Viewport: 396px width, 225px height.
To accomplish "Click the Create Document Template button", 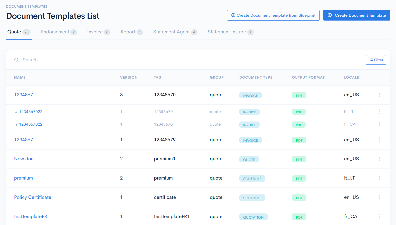I will pyautogui.click(x=357, y=15).
